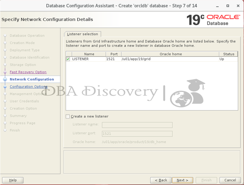
Task: Open the Listener selection tab
Action: tap(83, 34)
